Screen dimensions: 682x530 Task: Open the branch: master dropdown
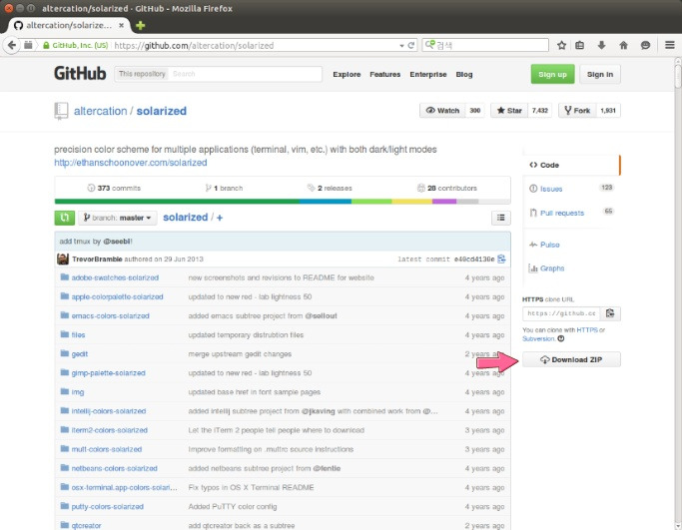click(x=117, y=218)
